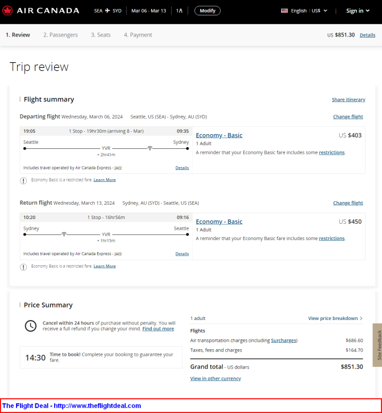
Task: Click Find out more about cancellation
Action: [x=159, y=329]
